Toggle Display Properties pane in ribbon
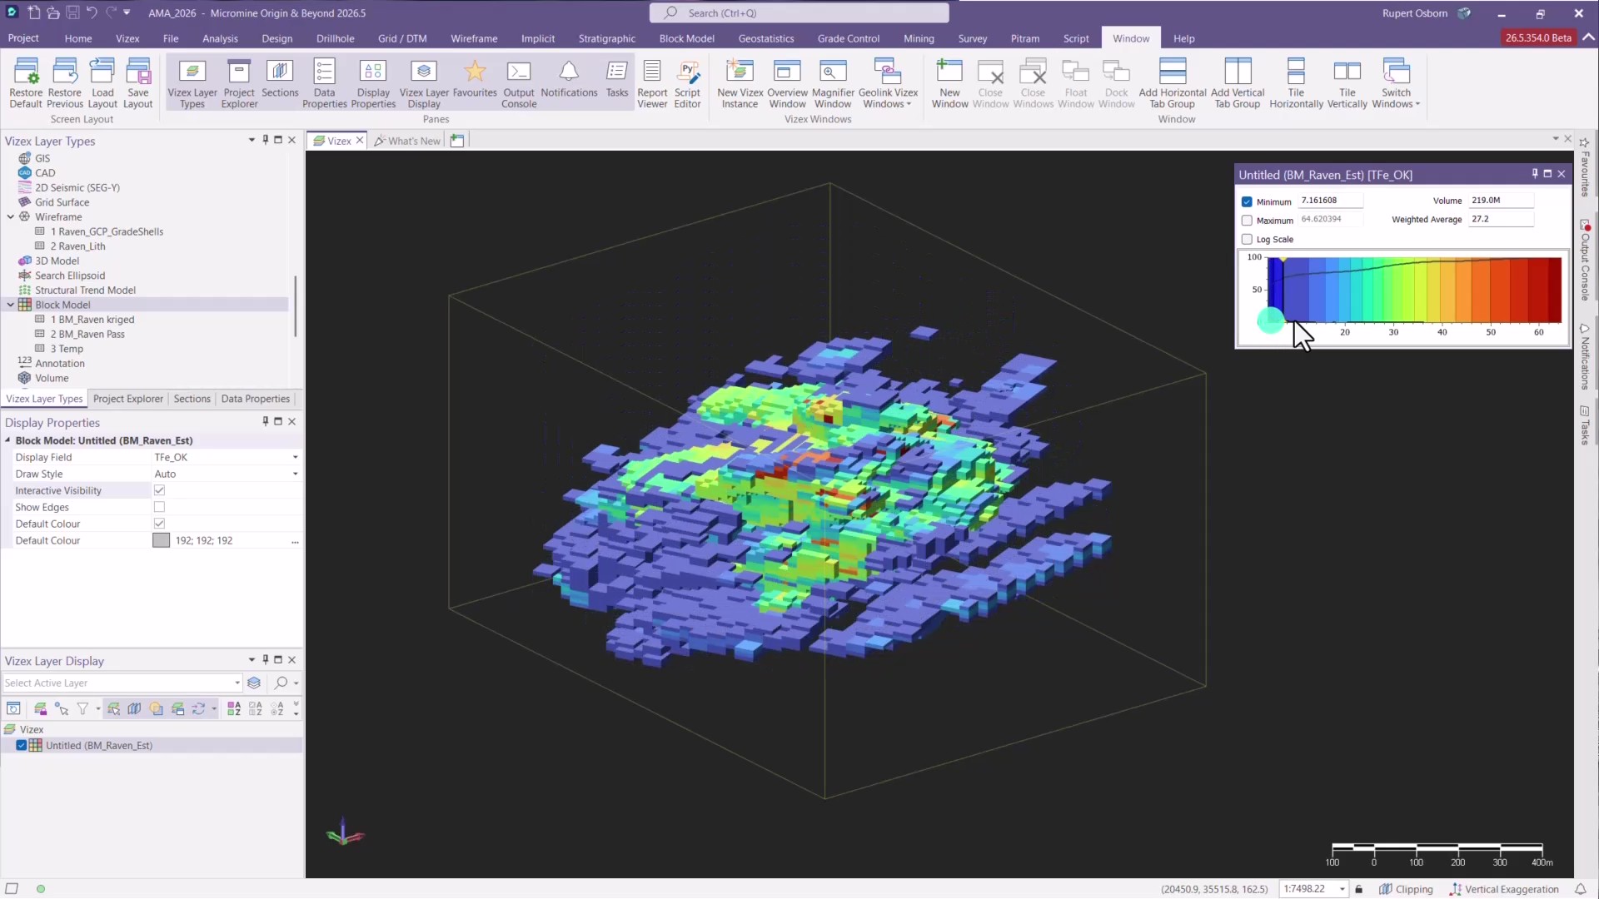 pyautogui.click(x=373, y=82)
